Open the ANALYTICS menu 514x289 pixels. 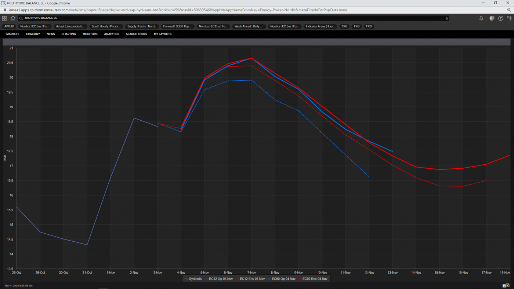[x=112, y=34]
